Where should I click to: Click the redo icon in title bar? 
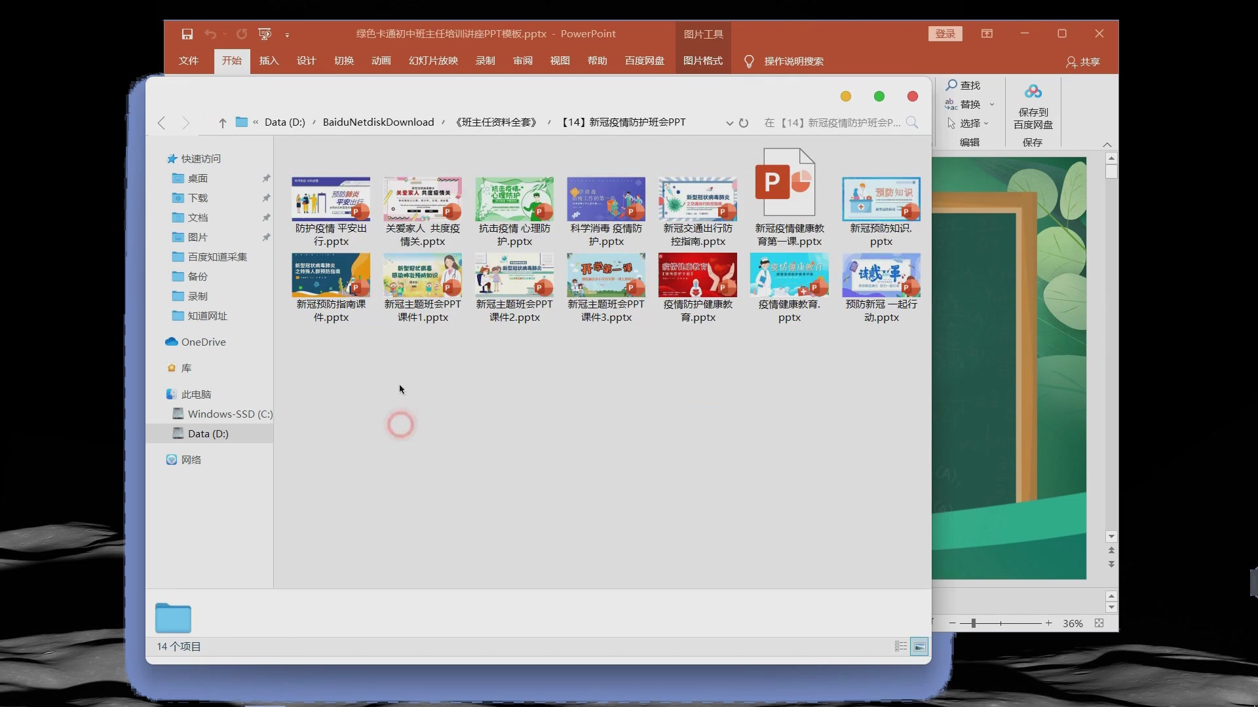pos(242,34)
